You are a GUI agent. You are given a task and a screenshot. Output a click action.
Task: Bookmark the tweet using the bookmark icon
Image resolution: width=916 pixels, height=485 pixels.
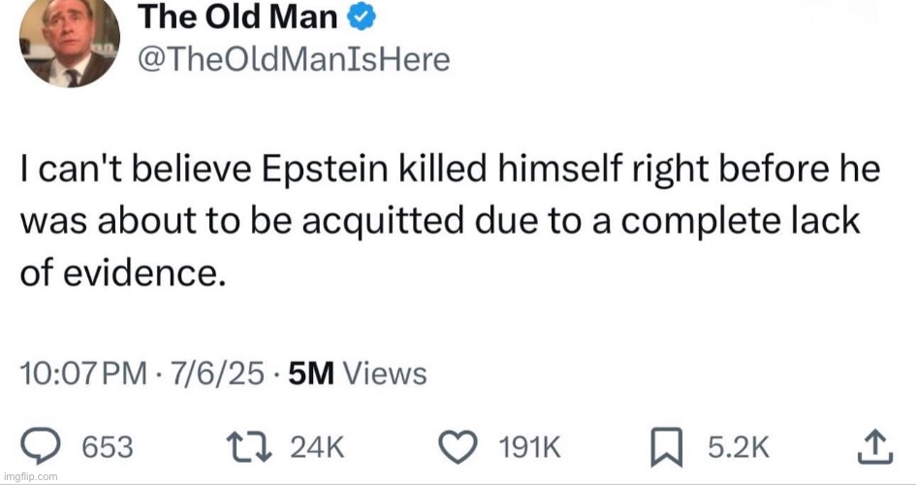coord(667,447)
